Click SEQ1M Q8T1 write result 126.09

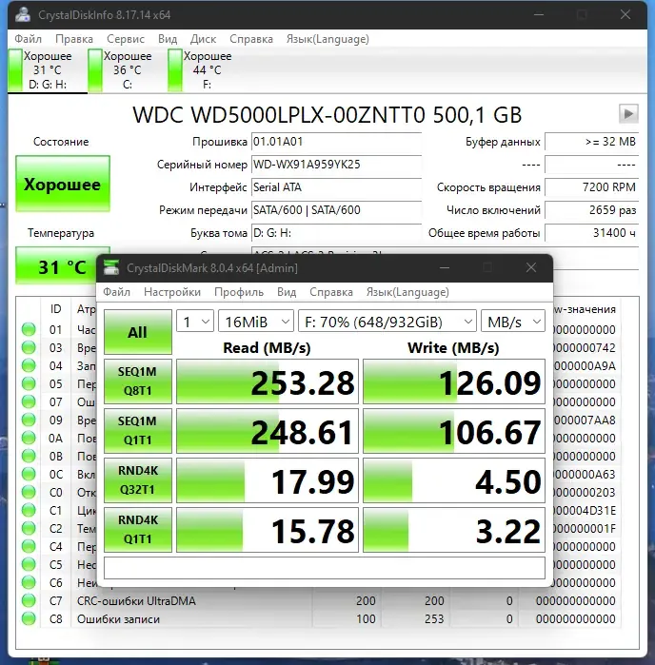[x=454, y=381]
